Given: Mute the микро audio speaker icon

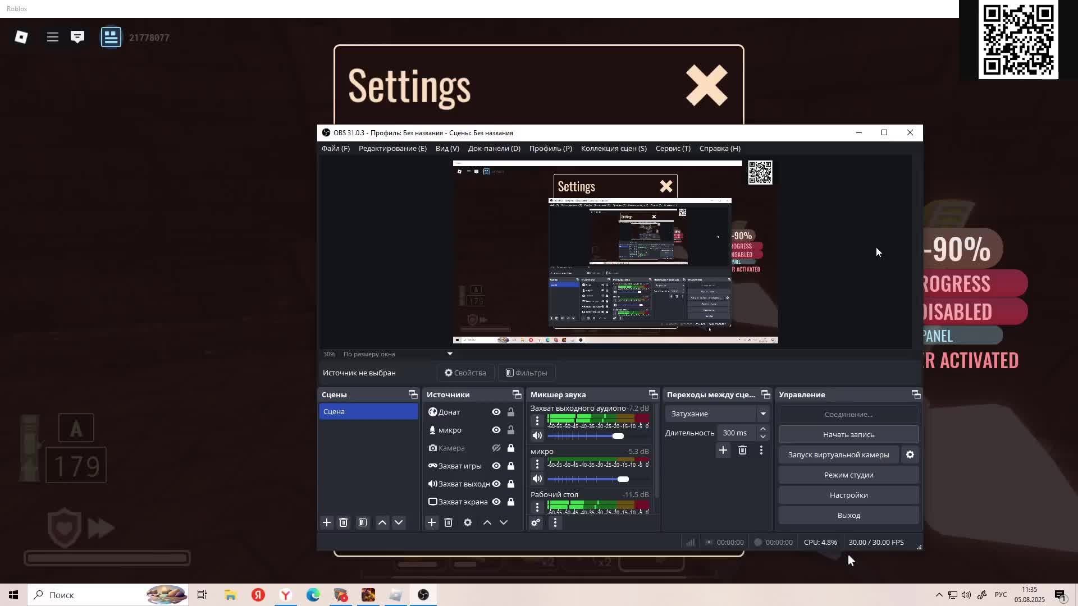Looking at the screenshot, I should coord(537,479).
